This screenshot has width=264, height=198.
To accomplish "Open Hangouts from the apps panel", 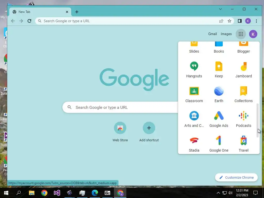I will point(194,70).
